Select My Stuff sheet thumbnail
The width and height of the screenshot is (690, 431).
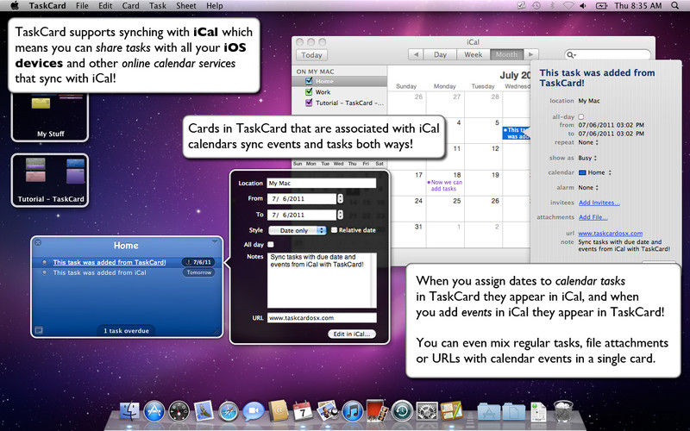pyautogui.click(x=50, y=117)
